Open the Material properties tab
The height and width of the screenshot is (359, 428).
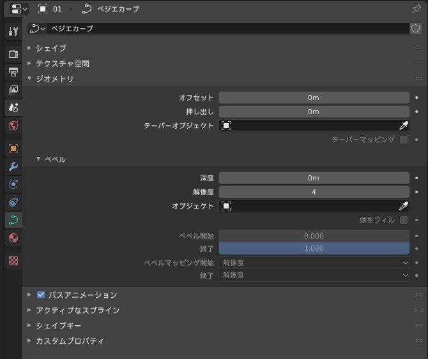pyautogui.click(x=13, y=238)
